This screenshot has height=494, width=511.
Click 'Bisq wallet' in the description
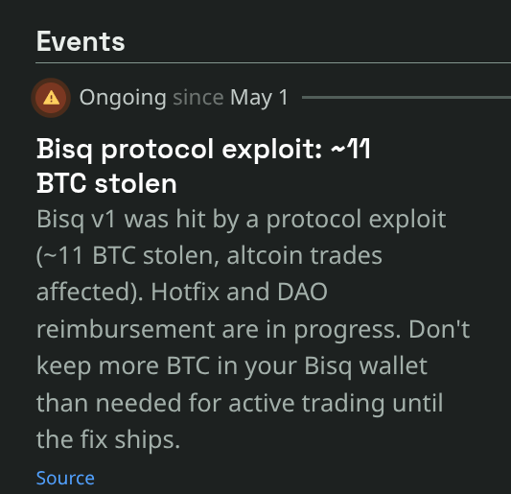click(365, 365)
